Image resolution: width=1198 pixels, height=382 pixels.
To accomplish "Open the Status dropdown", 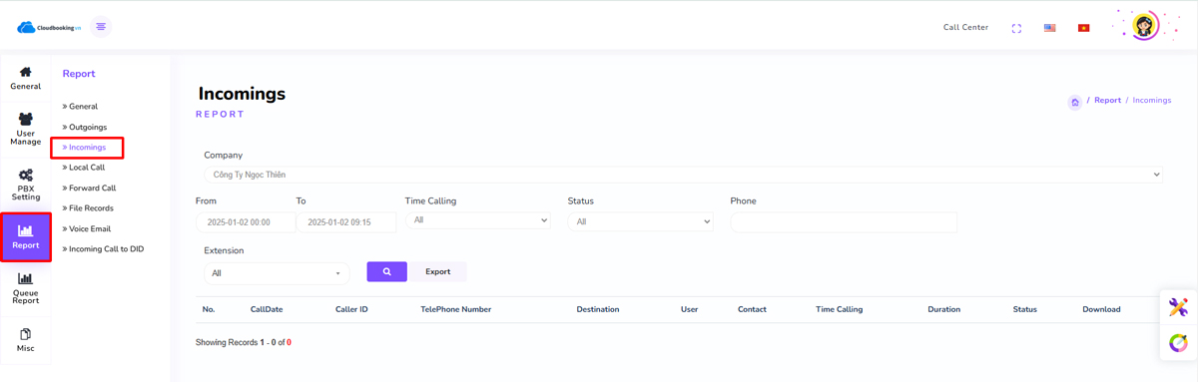I will pos(641,221).
